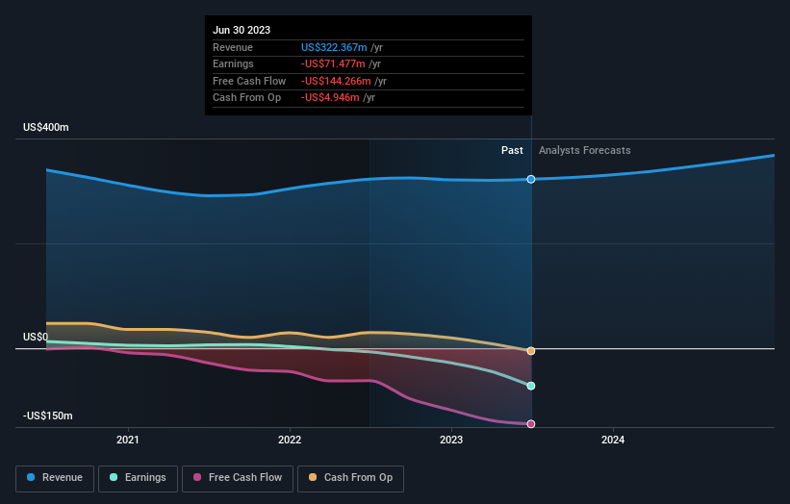The width and height of the screenshot is (790, 504).
Task: Click the pink Free Cash Flow legend dot
Action: point(197,477)
